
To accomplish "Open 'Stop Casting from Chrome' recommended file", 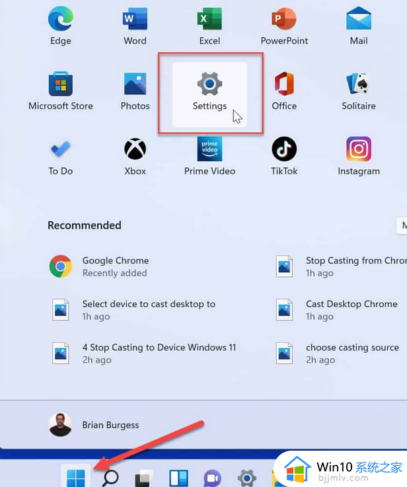I will [340, 266].
